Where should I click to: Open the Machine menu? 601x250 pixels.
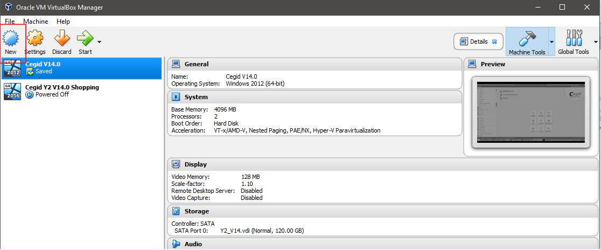click(x=36, y=22)
